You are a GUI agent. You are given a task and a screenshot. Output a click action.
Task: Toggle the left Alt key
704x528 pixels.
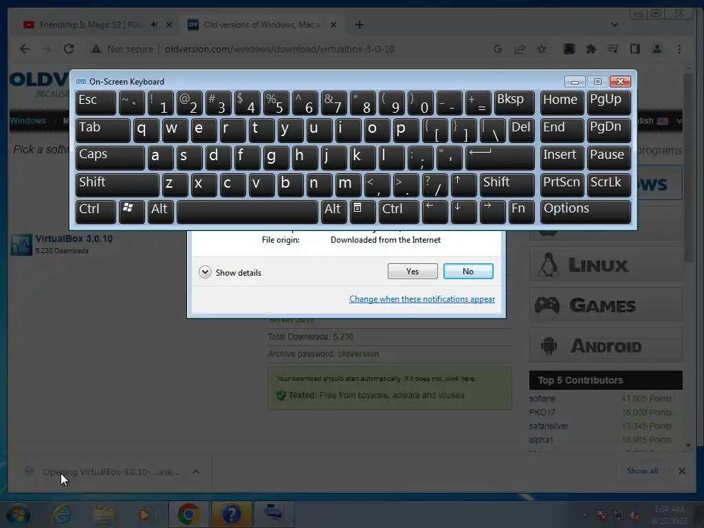pos(161,212)
